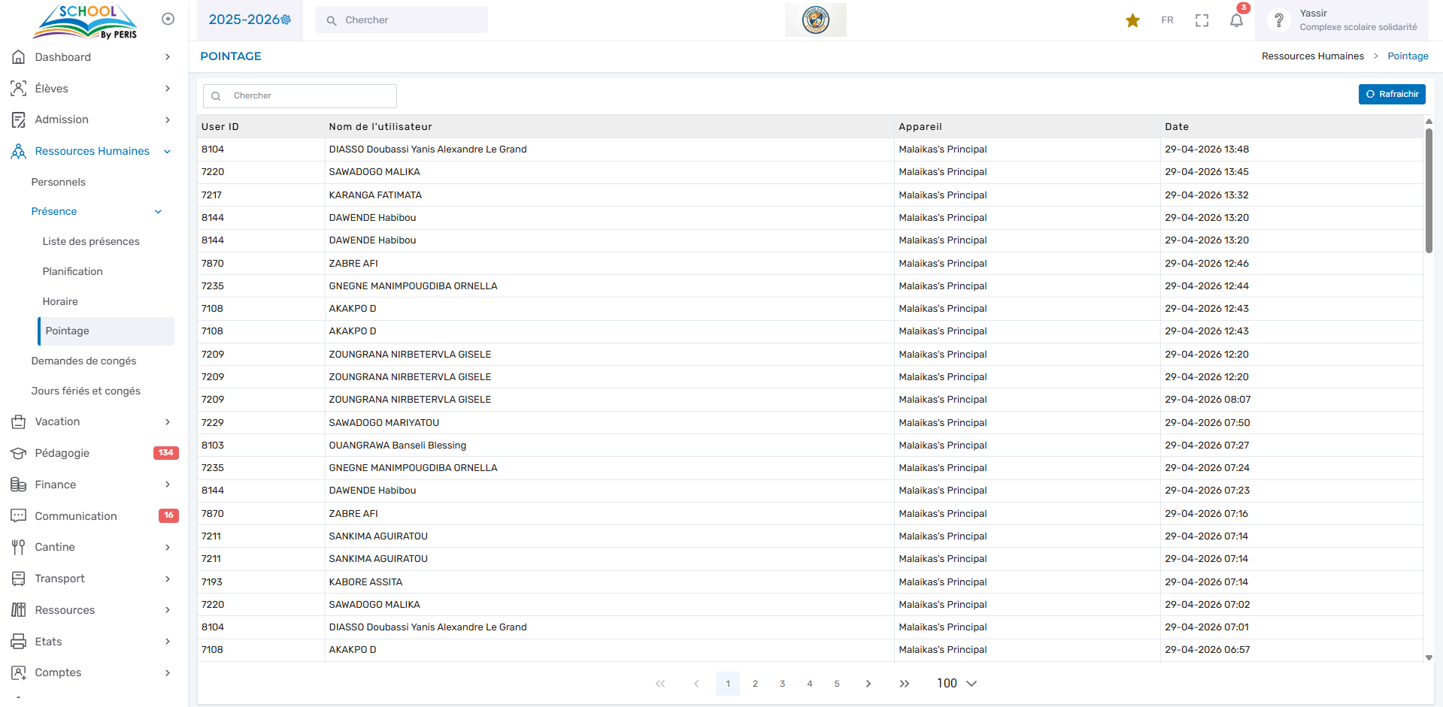Viewport: 1443px width, 707px height.
Task: Open the Finance coins icon
Action: point(18,485)
